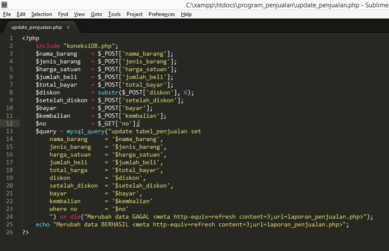Click "update tabel_penjualan set" text

pos(156,131)
